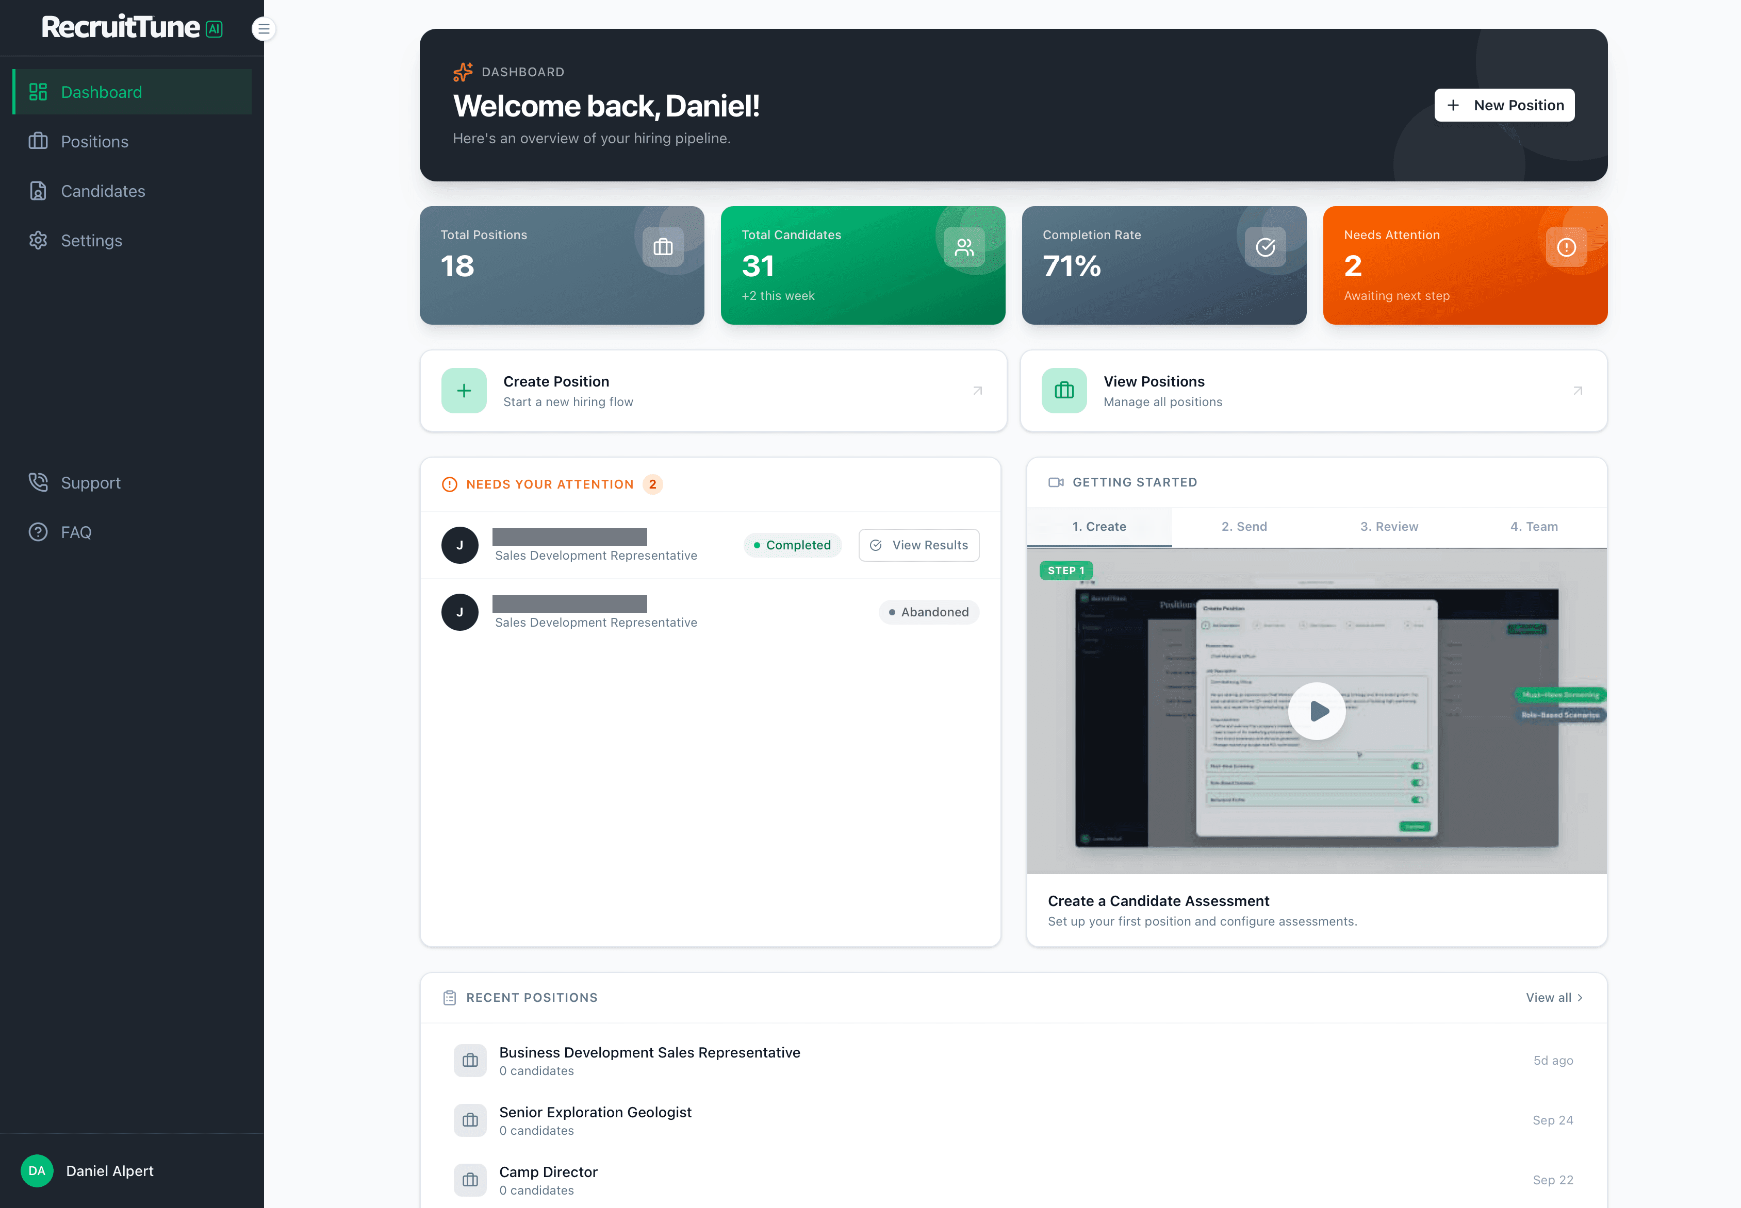Click the Getting Started video camera icon

click(1056, 482)
